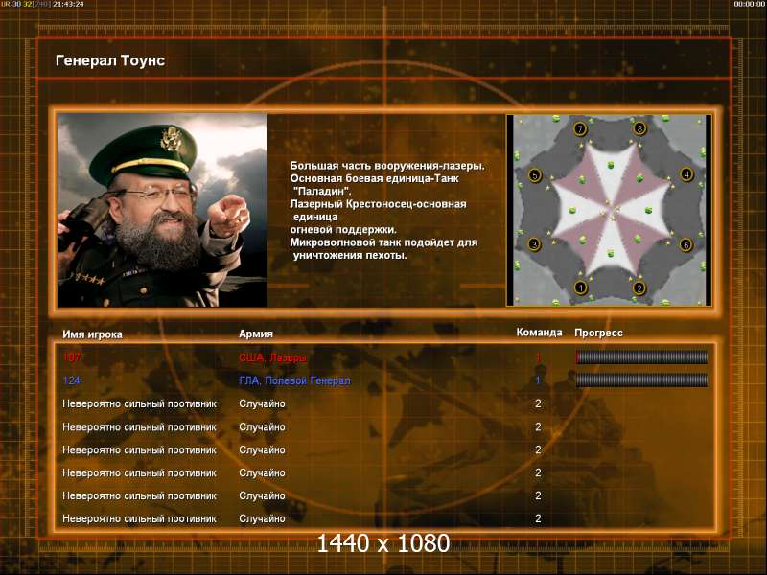767x575 pixels.
Task: Select player name 197
Action: 71,357
